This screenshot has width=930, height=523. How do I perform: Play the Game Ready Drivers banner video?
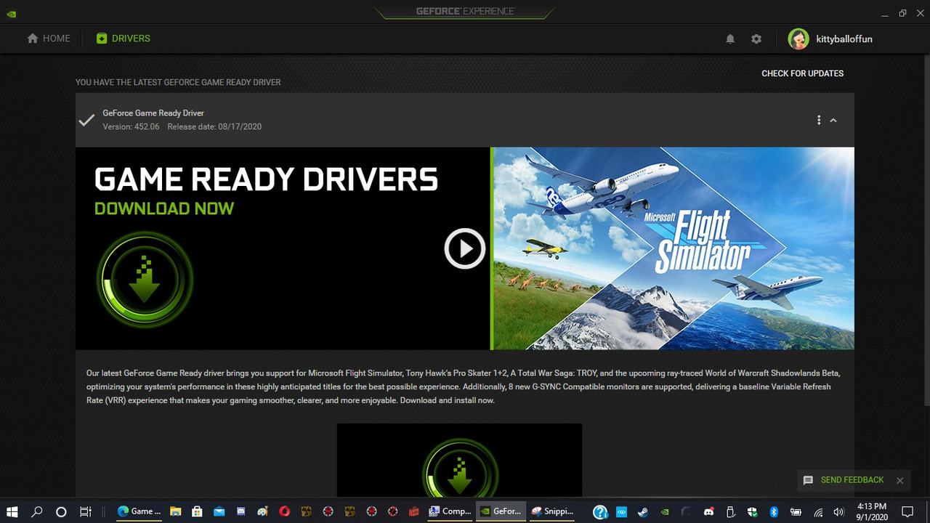pos(464,248)
